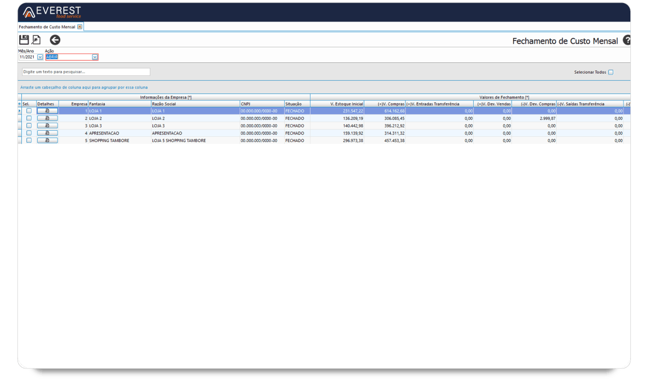This screenshot has height=387, width=648.
Task: Click the Sel. column header
Action: point(29,104)
